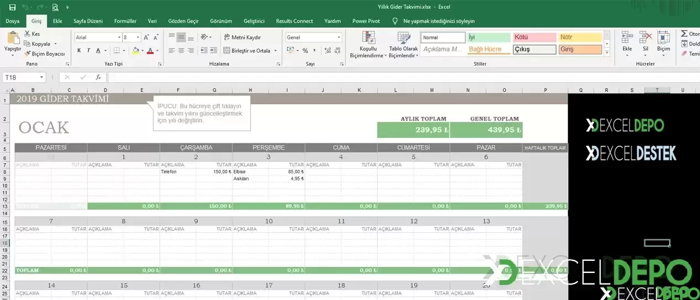Open the Geliştirici tab
This screenshot has height=300, width=700.
254,21
